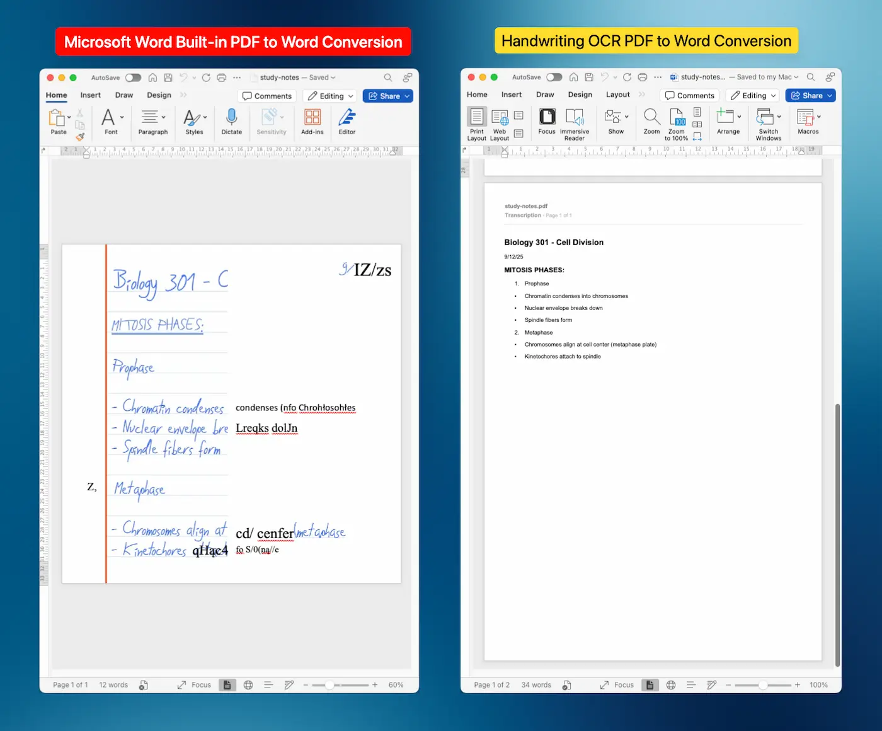Image resolution: width=882 pixels, height=731 pixels.
Task: Click the Share button in the right window
Action: coord(810,95)
